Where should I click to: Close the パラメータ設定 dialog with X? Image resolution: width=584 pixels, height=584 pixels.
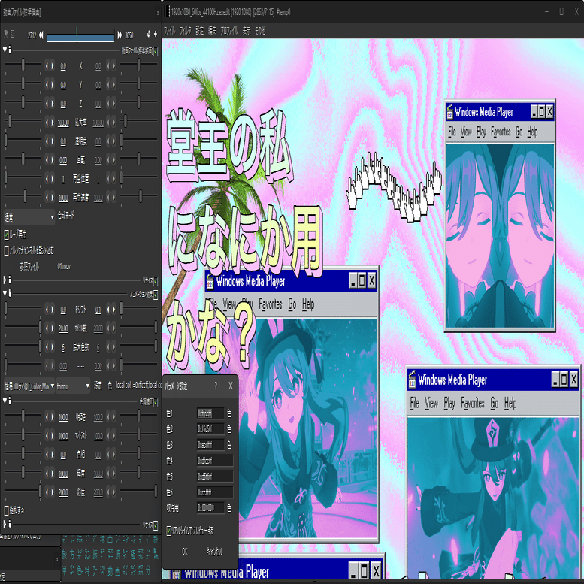[231, 386]
